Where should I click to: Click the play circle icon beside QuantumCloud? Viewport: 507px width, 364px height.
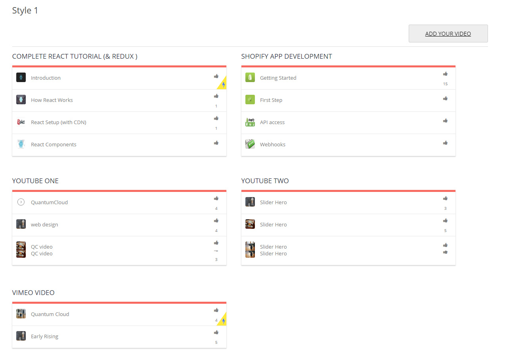tap(21, 202)
